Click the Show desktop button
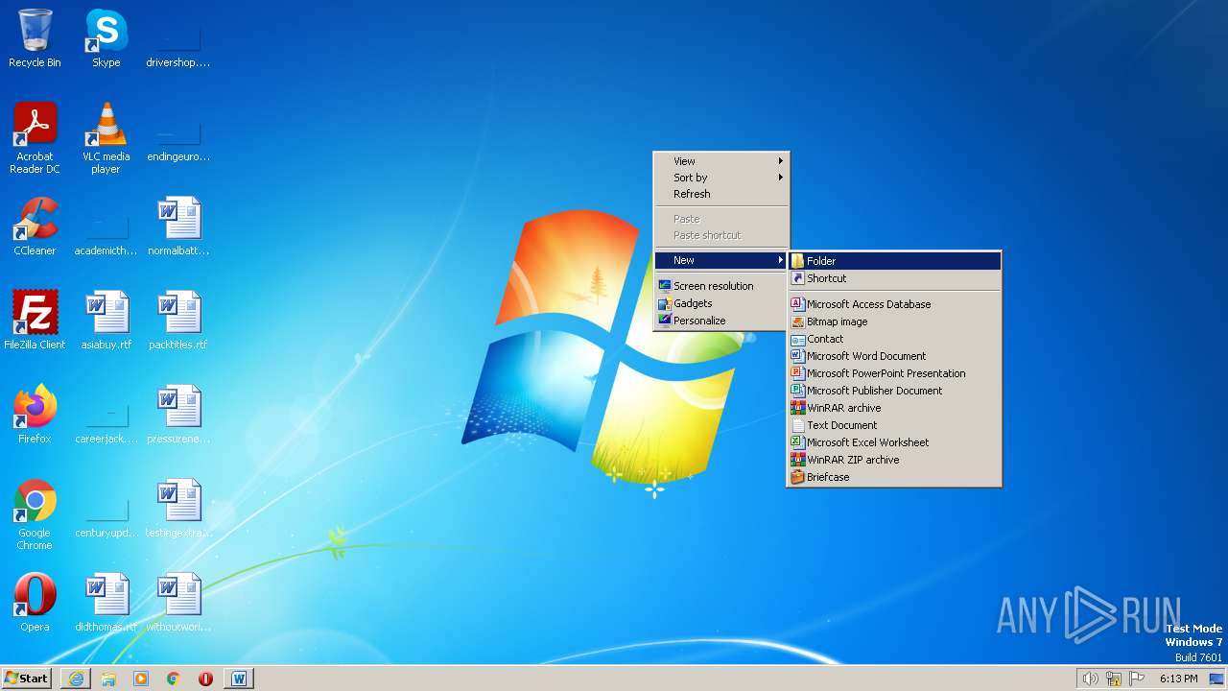This screenshot has width=1228, height=691. tap(1217, 679)
